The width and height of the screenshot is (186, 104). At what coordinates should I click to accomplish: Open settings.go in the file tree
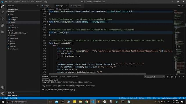(15, 28)
